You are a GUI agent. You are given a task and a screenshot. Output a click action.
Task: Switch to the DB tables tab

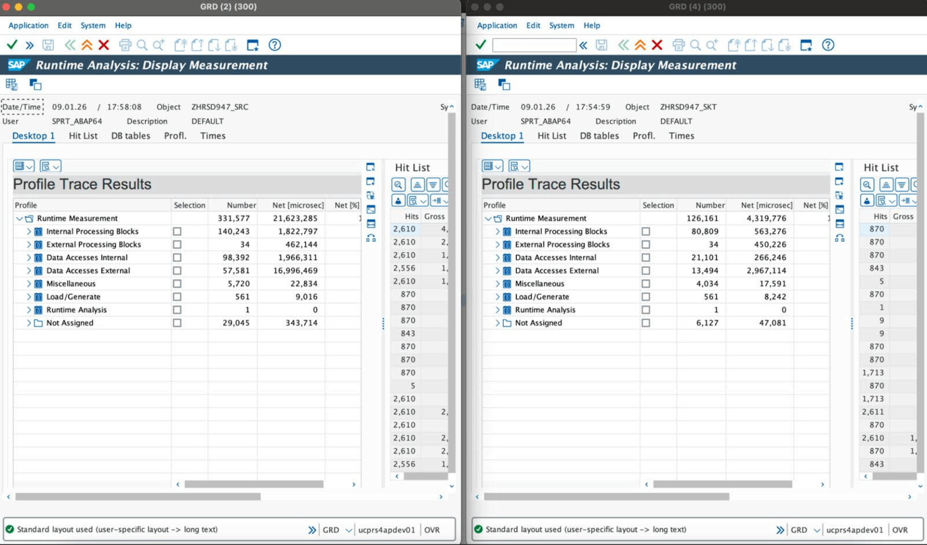(x=130, y=136)
